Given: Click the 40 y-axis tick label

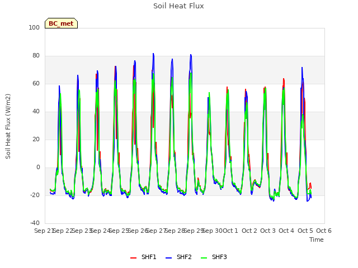Looking at the screenshot, I should tap(36, 112).
